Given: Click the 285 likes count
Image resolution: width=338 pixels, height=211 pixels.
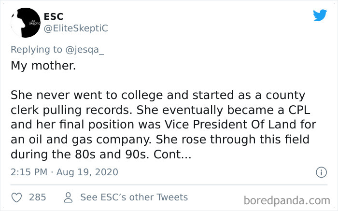Looking at the screenshot, I should 38,197.
